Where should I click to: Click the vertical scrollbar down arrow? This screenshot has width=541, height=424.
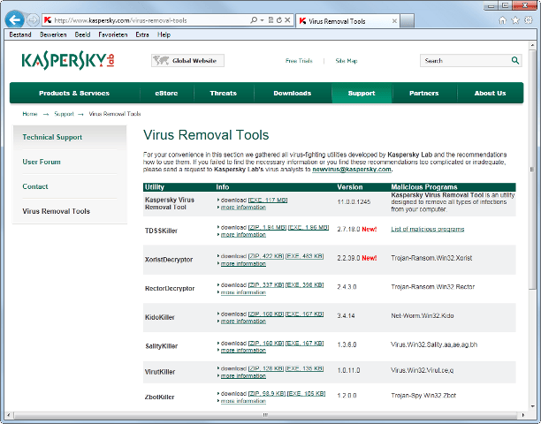tap(532, 406)
